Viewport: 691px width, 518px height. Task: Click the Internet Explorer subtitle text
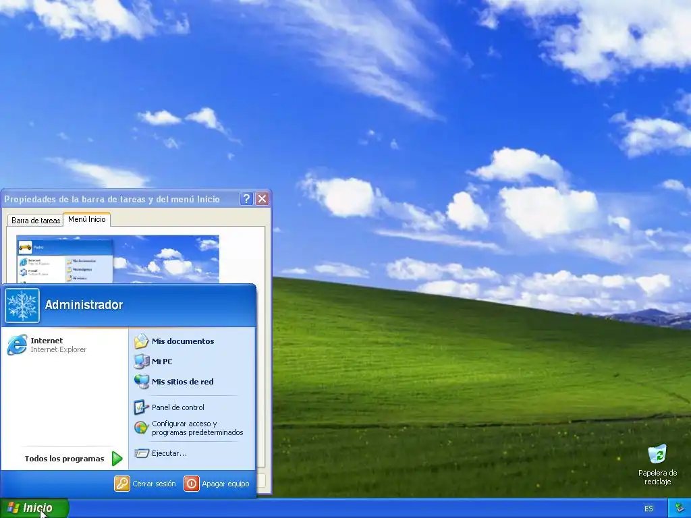coord(58,350)
